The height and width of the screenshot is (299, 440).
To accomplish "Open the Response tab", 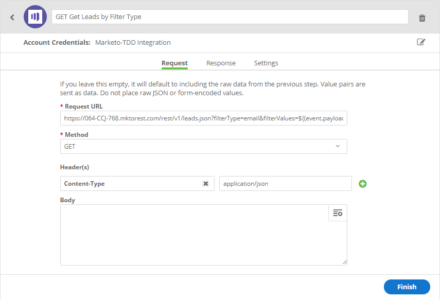I will tap(221, 63).
